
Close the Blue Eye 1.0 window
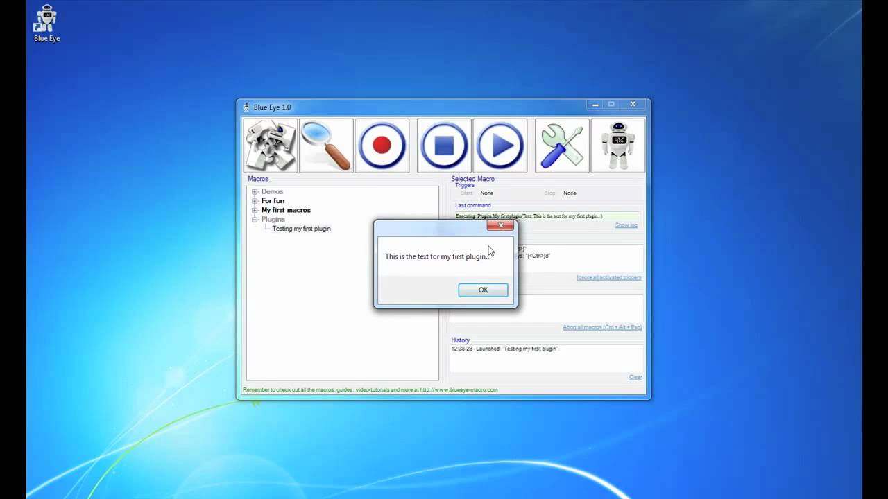[x=633, y=105]
